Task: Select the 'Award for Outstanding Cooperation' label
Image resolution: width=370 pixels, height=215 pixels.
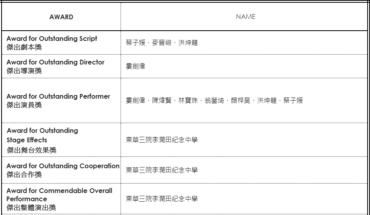Action: (x=63, y=166)
